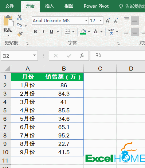
Task: Select column A header
Action: pyautogui.click(x=28, y=69)
